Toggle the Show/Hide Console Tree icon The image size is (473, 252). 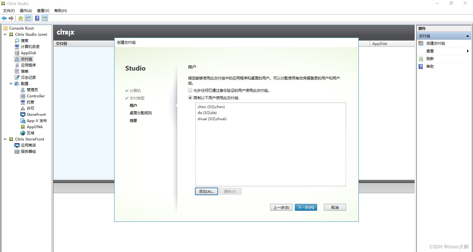pyautogui.click(x=28, y=18)
